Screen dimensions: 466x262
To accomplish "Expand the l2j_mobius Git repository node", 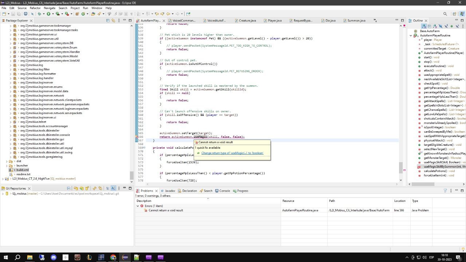I will coord(3,193).
